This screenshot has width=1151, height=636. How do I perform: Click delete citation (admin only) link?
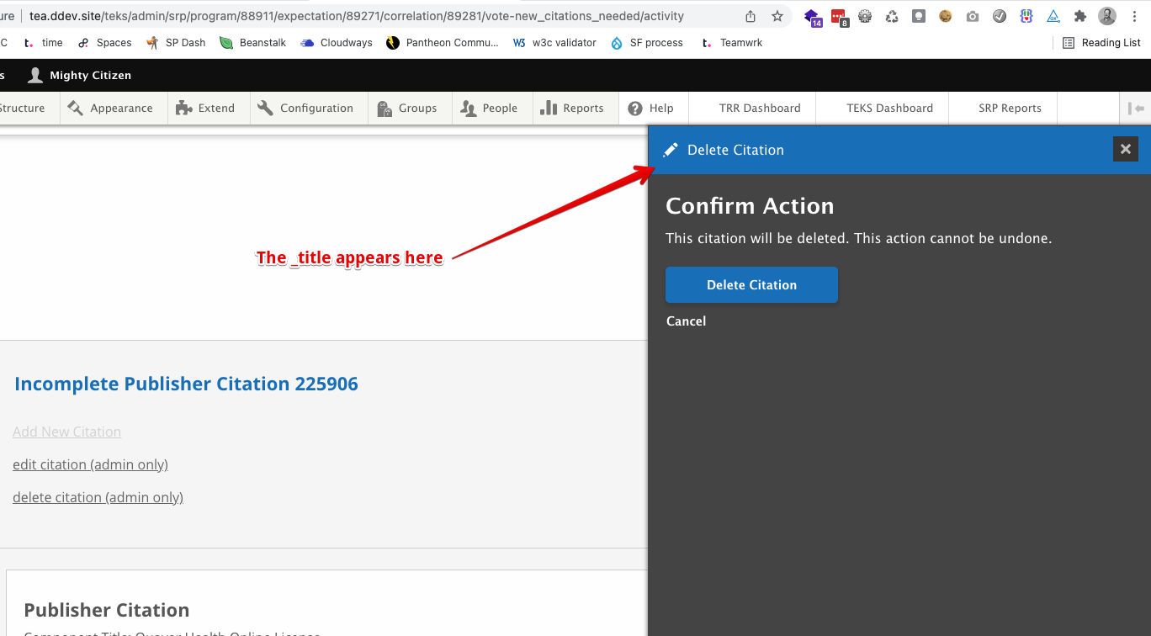click(98, 497)
